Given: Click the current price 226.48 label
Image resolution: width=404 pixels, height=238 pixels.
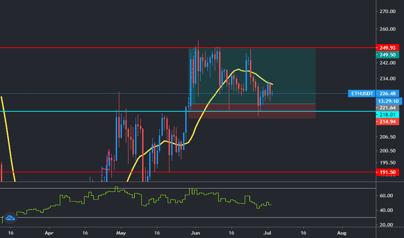Looking at the screenshot, I should 388,93.
